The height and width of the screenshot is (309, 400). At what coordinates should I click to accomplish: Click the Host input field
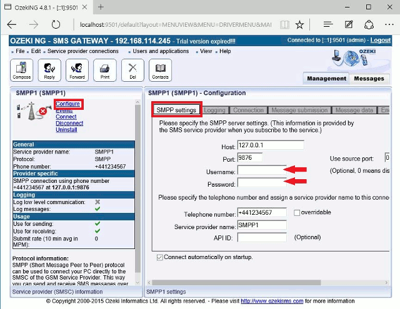coord(271,145)
